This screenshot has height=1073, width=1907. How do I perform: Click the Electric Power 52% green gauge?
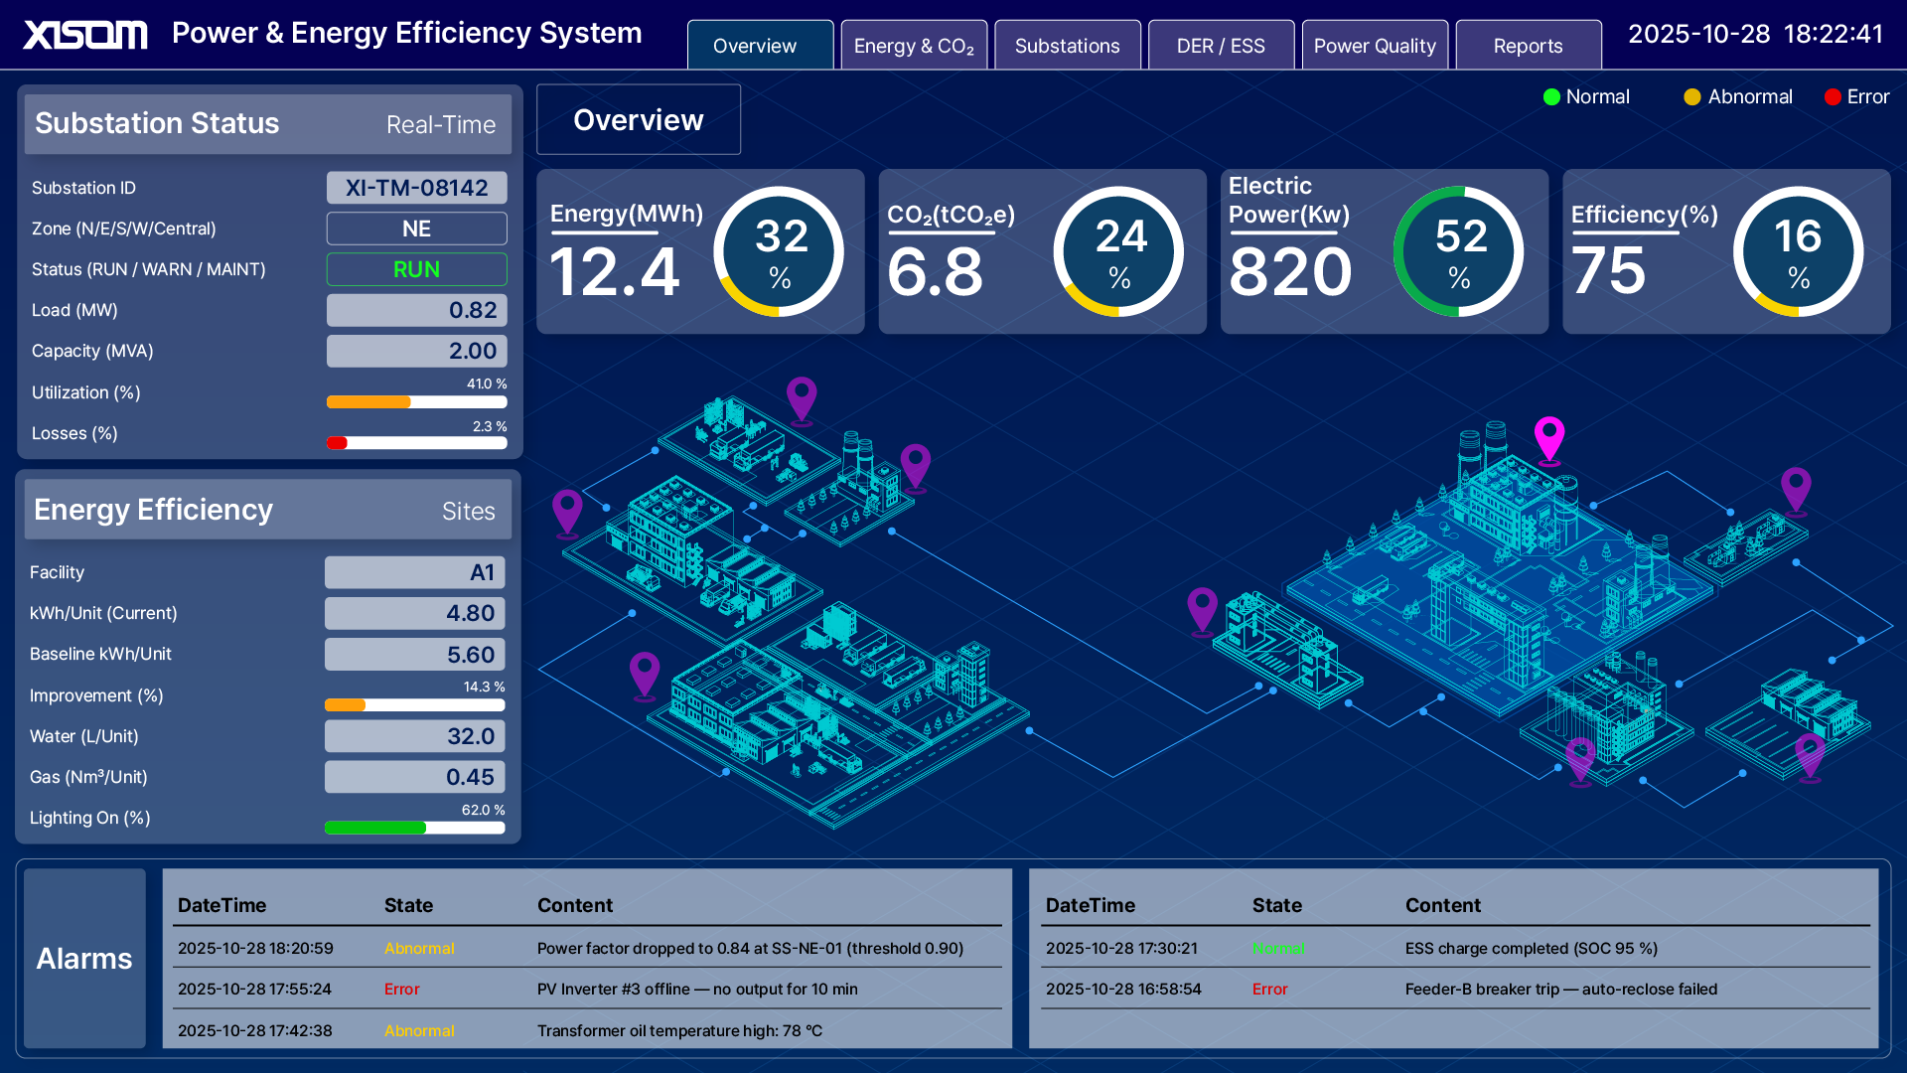point(1458,252)
